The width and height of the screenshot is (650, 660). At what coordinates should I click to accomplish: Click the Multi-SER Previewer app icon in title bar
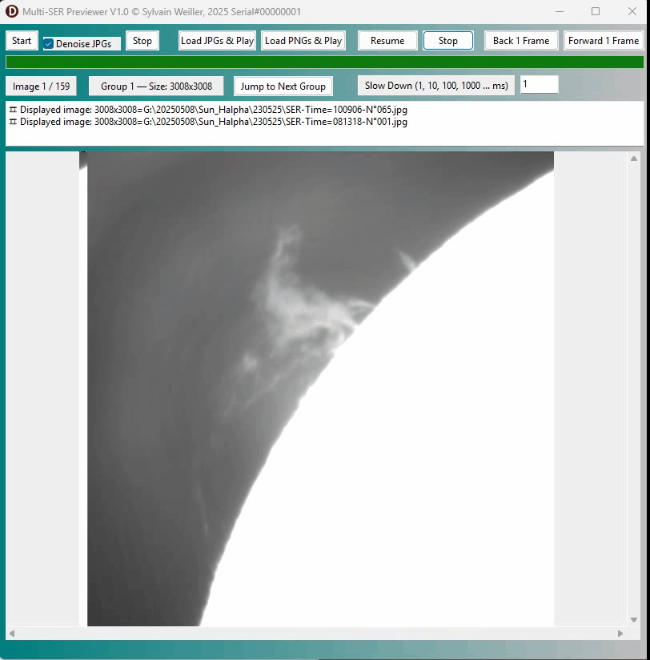click(x=12, y=11)
